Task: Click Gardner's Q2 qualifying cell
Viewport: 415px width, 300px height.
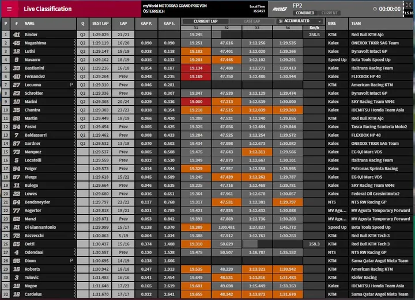Action: pos(82,144)
